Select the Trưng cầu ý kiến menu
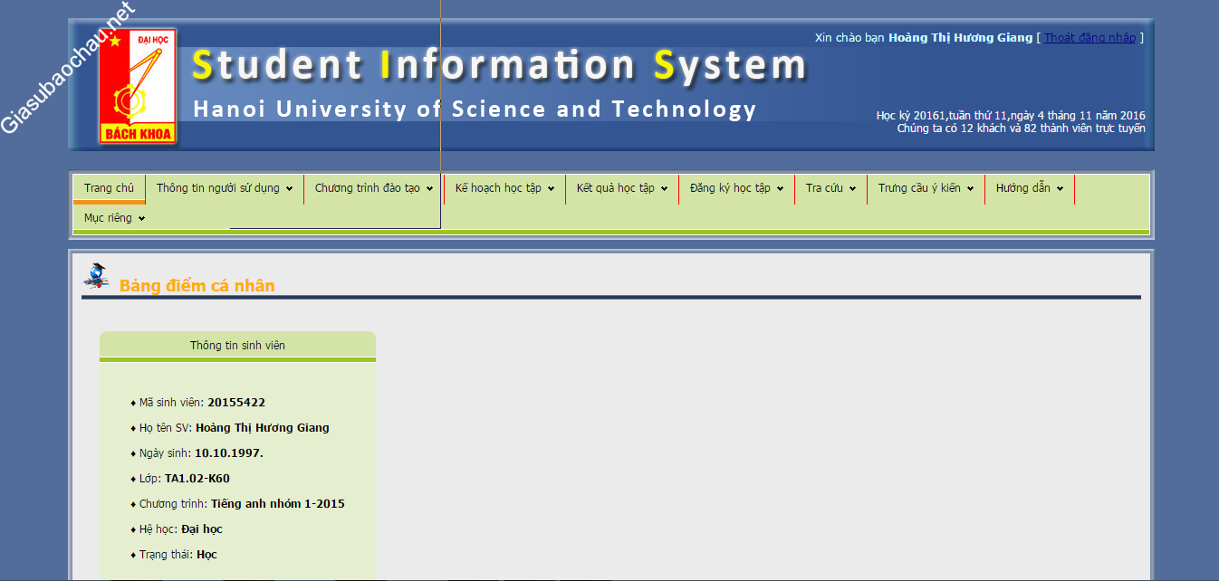This screenshot has width=1219, height=581. pos(925,188)
